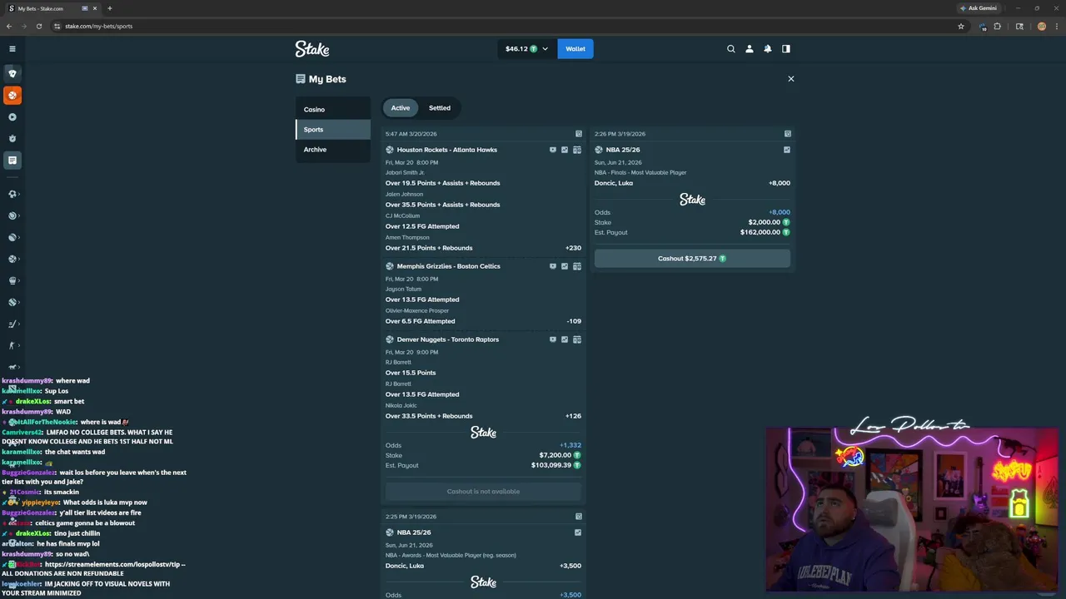Close the My Bets panel
The image size is (1066, 599).
[791, 79]
